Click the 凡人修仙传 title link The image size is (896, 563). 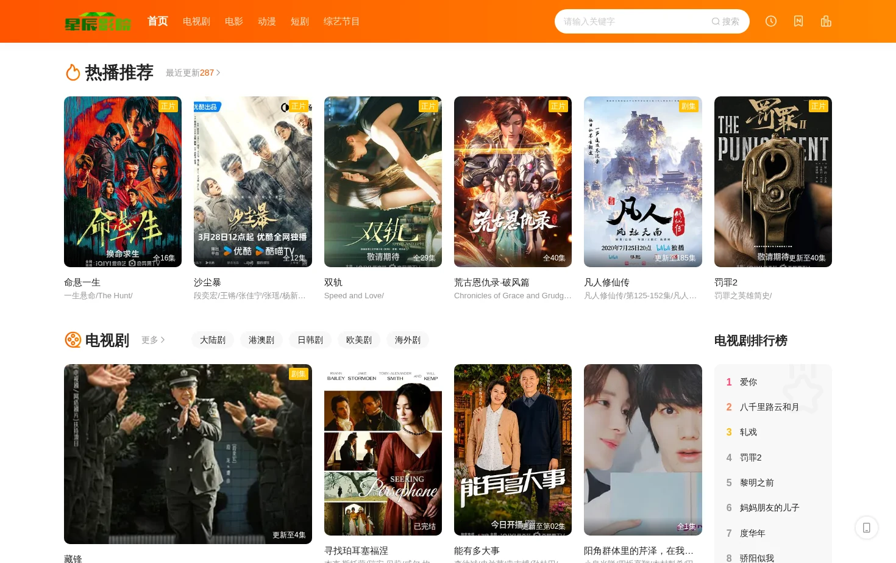[x=606, y=282]
